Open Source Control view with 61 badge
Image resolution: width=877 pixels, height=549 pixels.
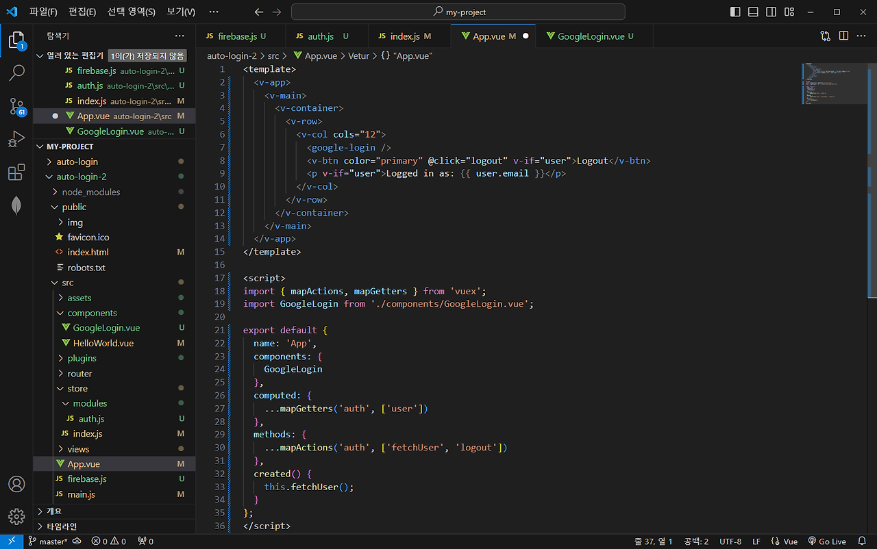click(x=16, y=105)
